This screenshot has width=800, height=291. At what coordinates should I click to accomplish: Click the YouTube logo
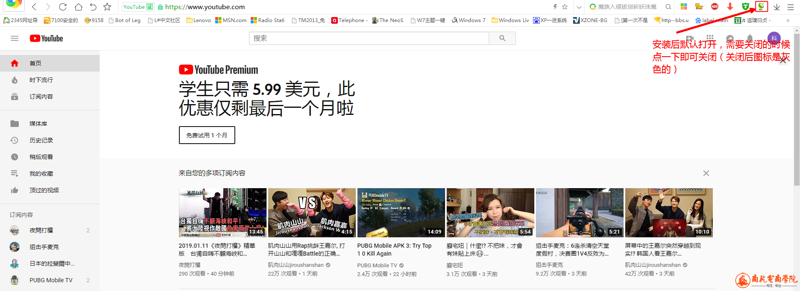46,38
